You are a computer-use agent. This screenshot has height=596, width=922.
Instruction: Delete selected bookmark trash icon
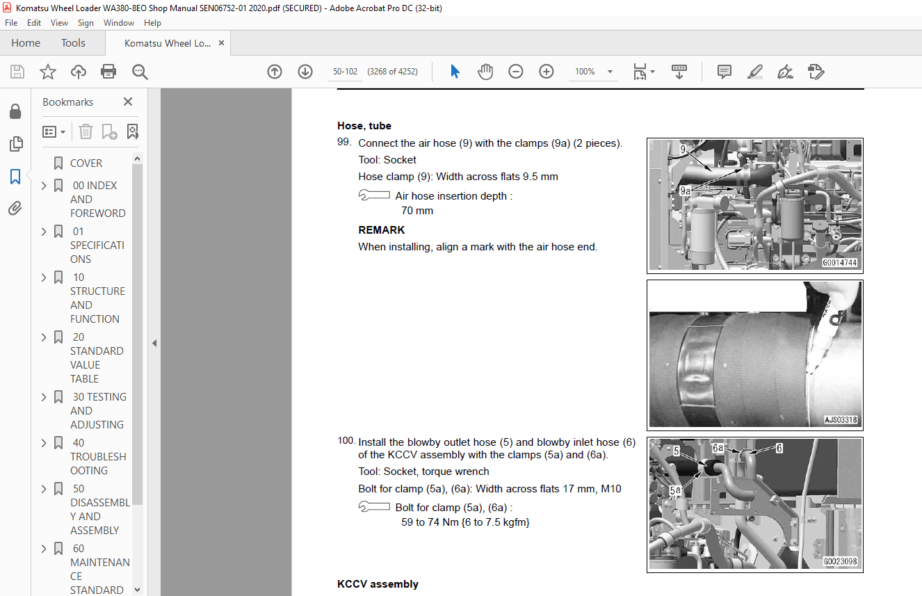(x=86, y=131)
